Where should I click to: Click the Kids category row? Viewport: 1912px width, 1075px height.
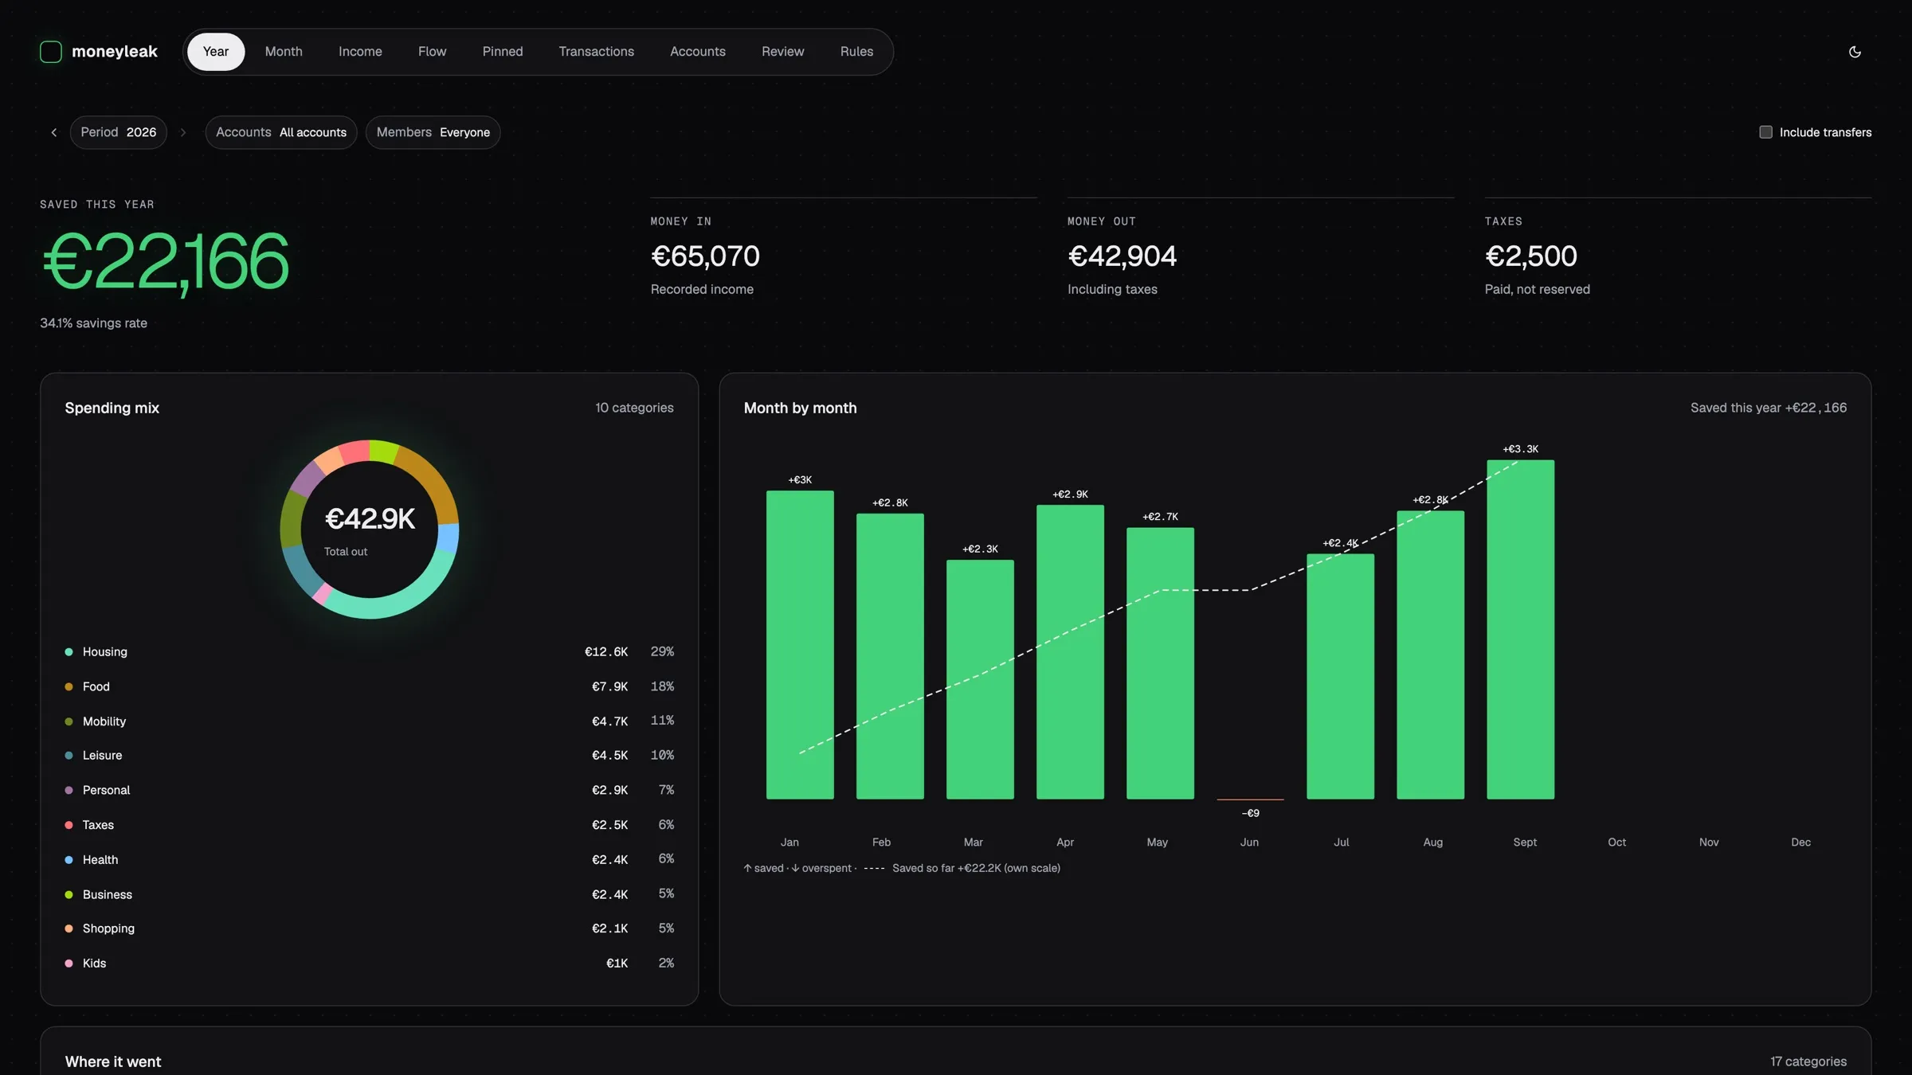370,964
